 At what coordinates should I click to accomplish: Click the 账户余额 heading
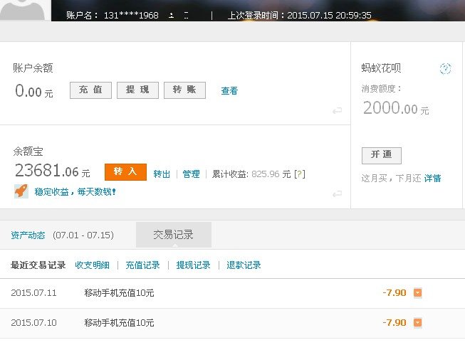pyautogui.click(x=33, y=68)
